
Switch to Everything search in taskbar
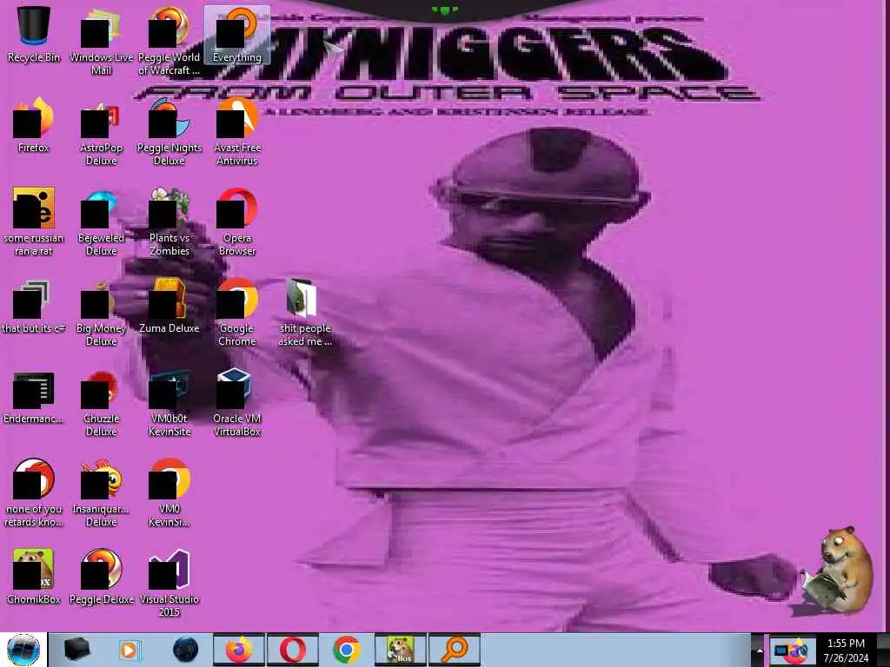point(454,650)
